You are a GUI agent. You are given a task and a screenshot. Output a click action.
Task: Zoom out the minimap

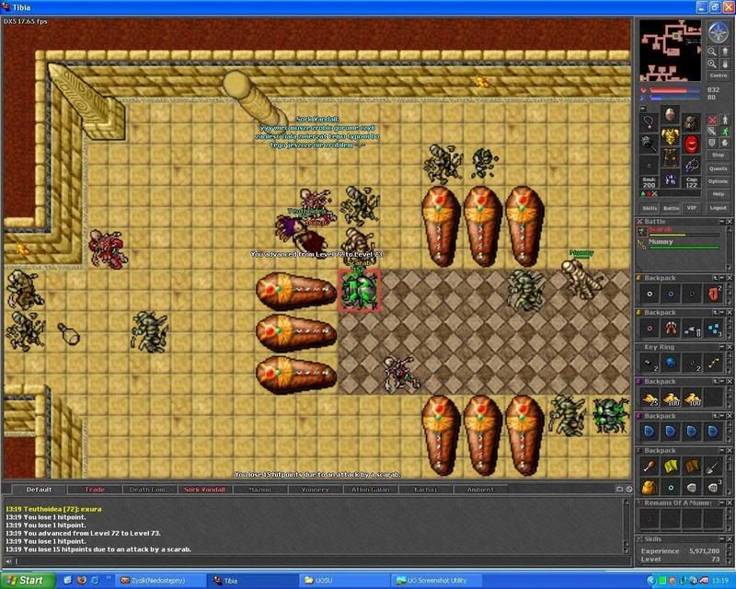click(x=712, y=52)
